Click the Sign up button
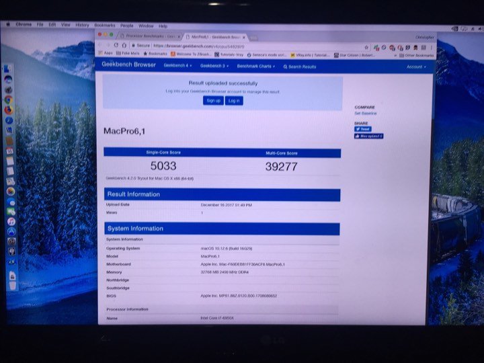The image size is (484, 363). [213, 101]
